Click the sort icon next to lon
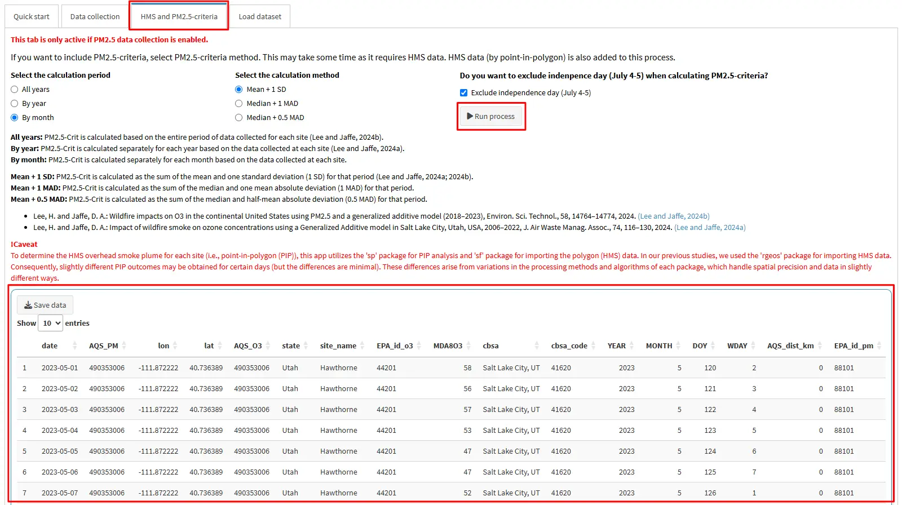 point(175,345)
